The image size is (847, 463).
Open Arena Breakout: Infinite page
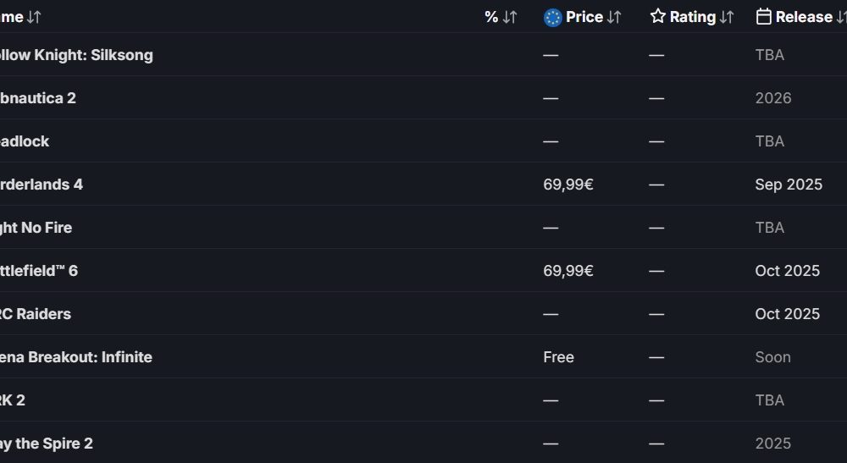75,357
